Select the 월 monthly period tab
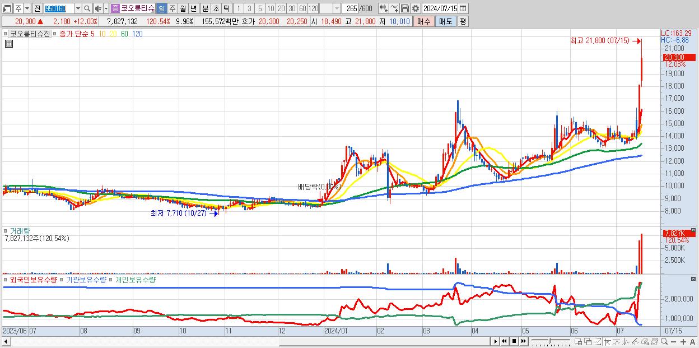Screen dimensions: 699x348 tap(183, 8)
